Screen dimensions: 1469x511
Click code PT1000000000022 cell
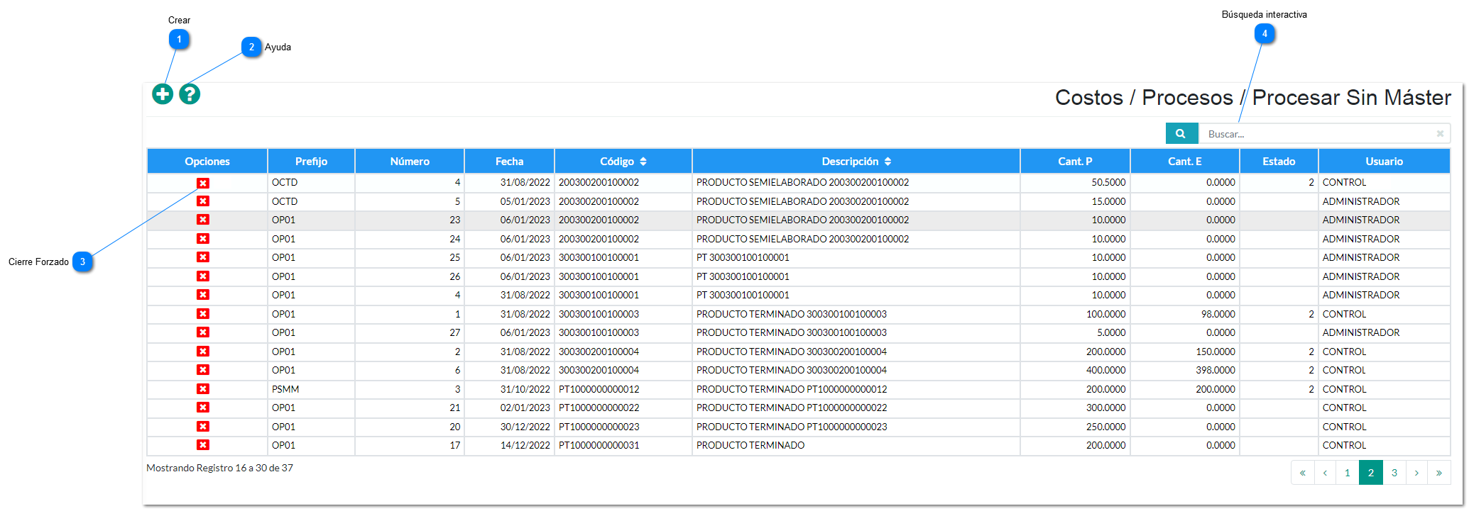(x=623, y=408)
